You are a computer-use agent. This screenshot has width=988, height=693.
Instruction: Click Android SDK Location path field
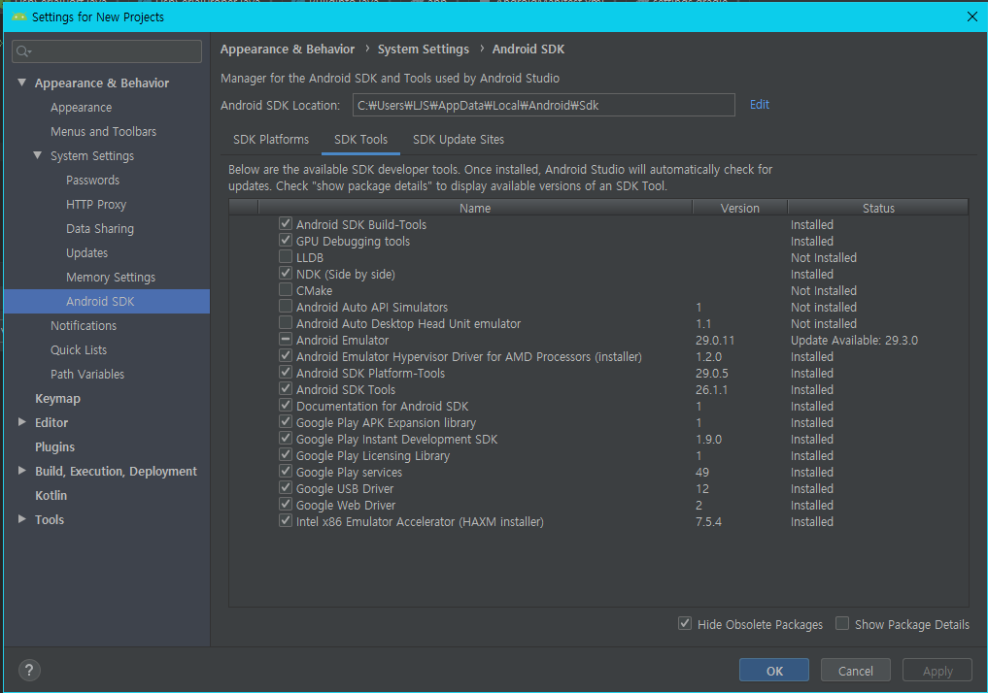tap(544, 105)
